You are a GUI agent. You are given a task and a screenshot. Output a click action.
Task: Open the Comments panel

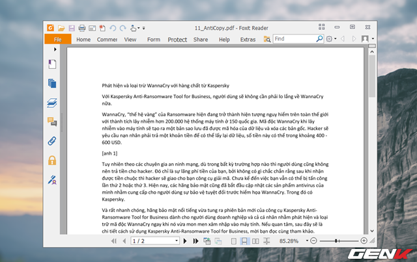tap(52, 122)
